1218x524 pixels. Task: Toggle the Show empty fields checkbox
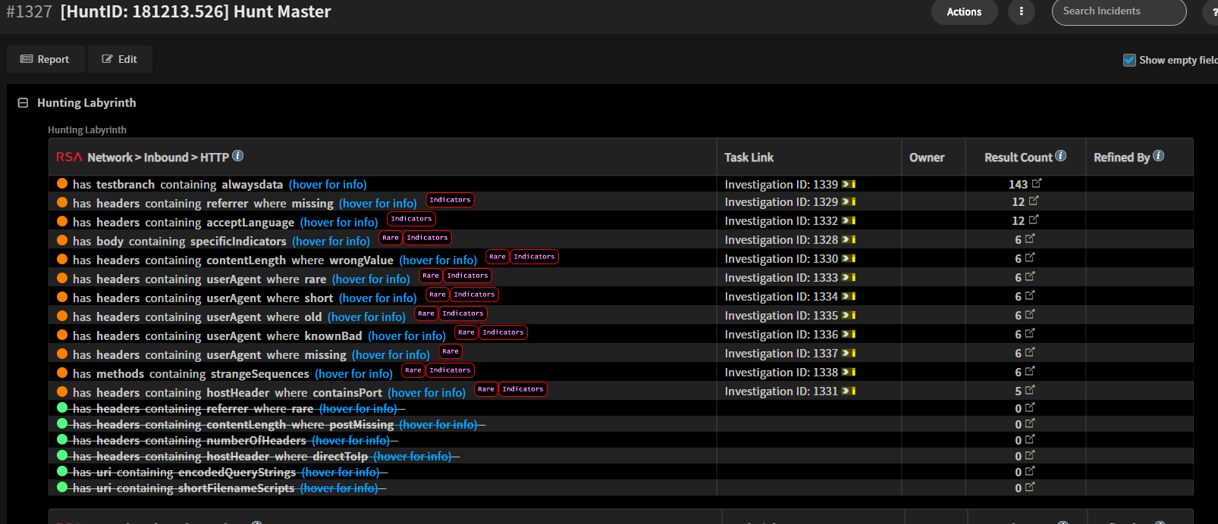click(x=1129, y=60)
